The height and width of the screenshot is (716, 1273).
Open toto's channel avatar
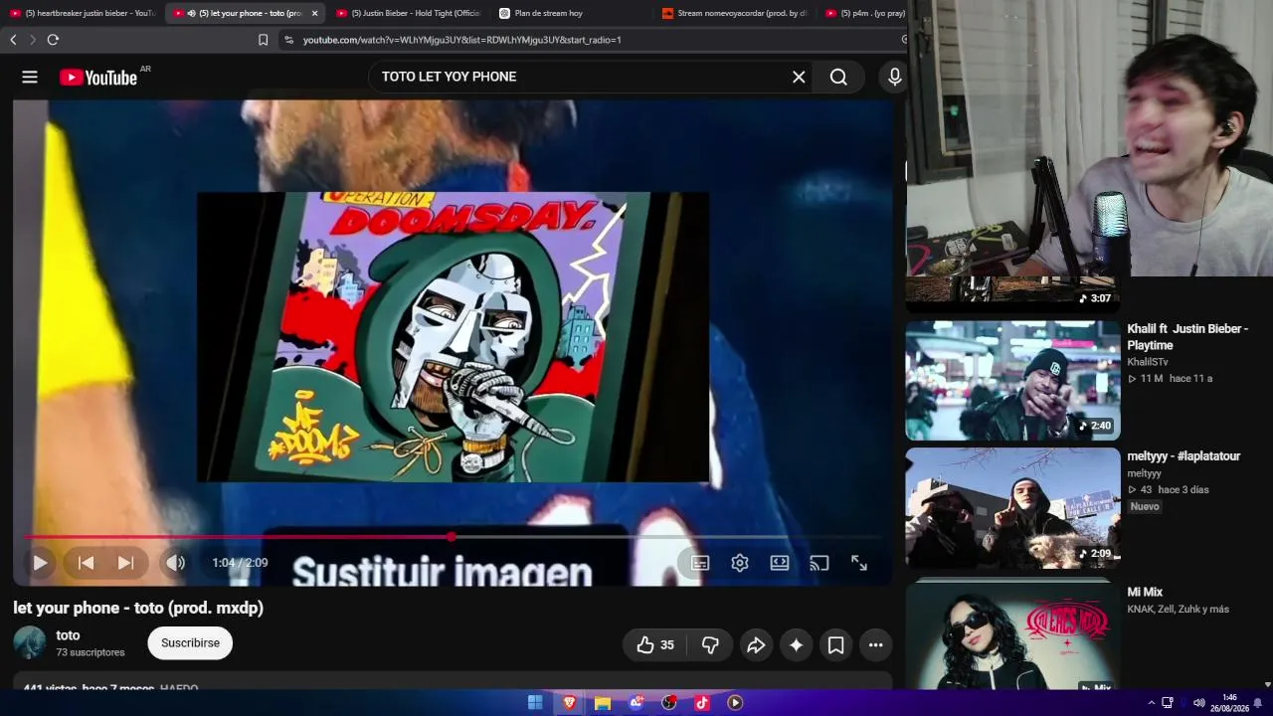tap(30, 642)
